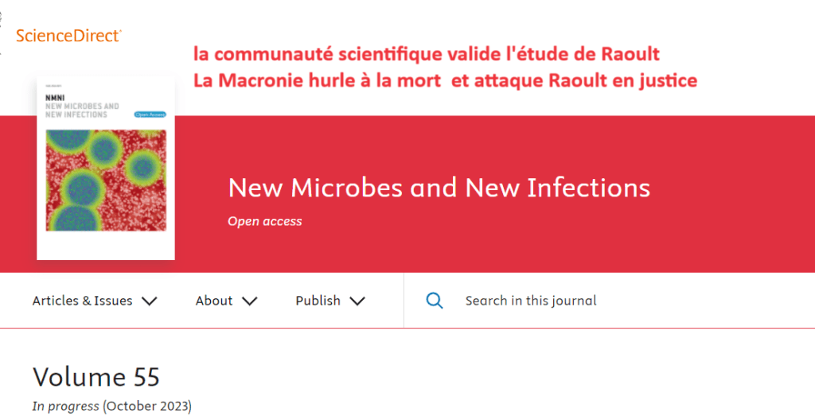This screenshot has width=815, height=420.
Task: Open the Publish menu label
Action: click(318, 301)
